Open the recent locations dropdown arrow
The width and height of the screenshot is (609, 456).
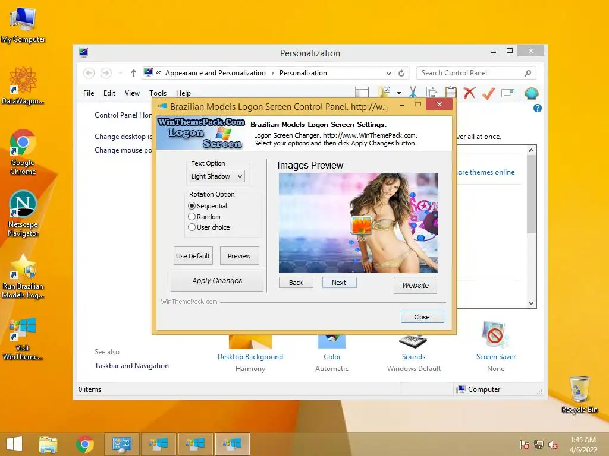[120, 73]
